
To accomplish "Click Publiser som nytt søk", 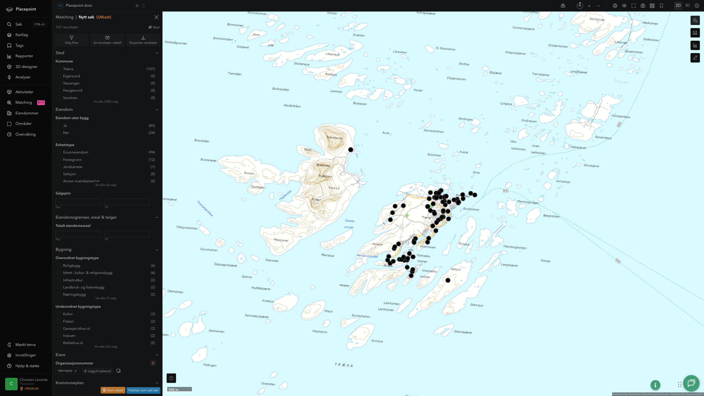I will pos(143,390).
